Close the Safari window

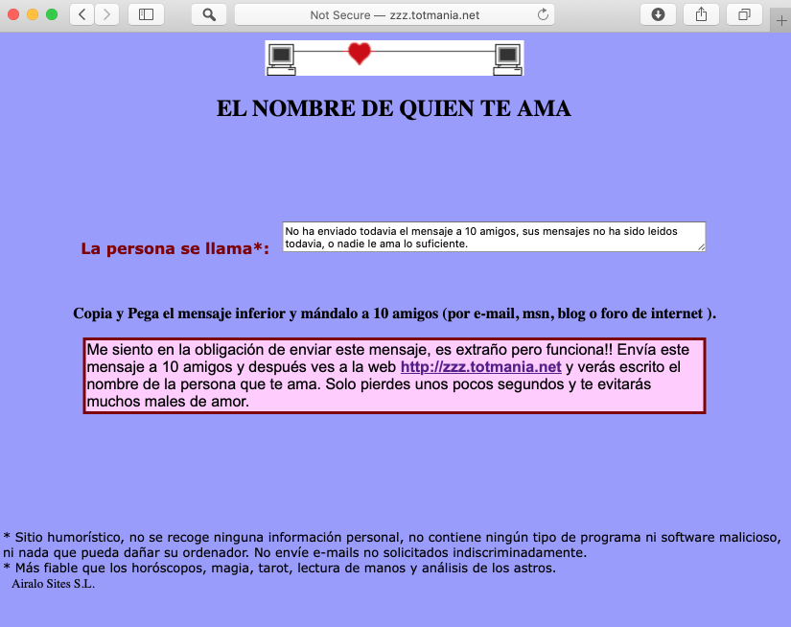[x=13, y=14]
